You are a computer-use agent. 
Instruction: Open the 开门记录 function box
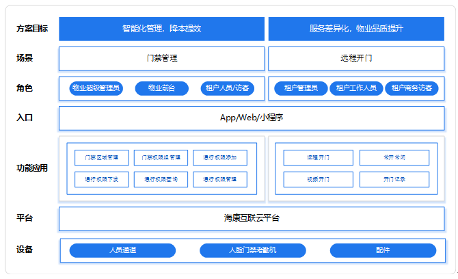pyautogui.click(x=394, y=180)
